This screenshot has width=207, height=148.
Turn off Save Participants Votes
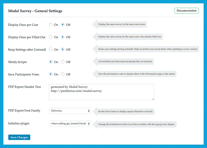click(x=63, y=74)
